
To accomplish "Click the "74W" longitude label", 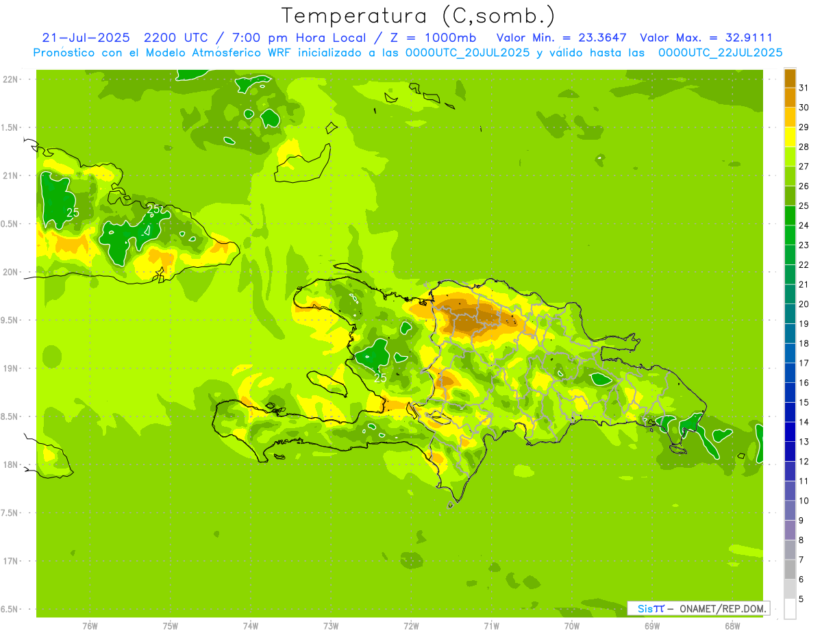I will tap(251, 626).
